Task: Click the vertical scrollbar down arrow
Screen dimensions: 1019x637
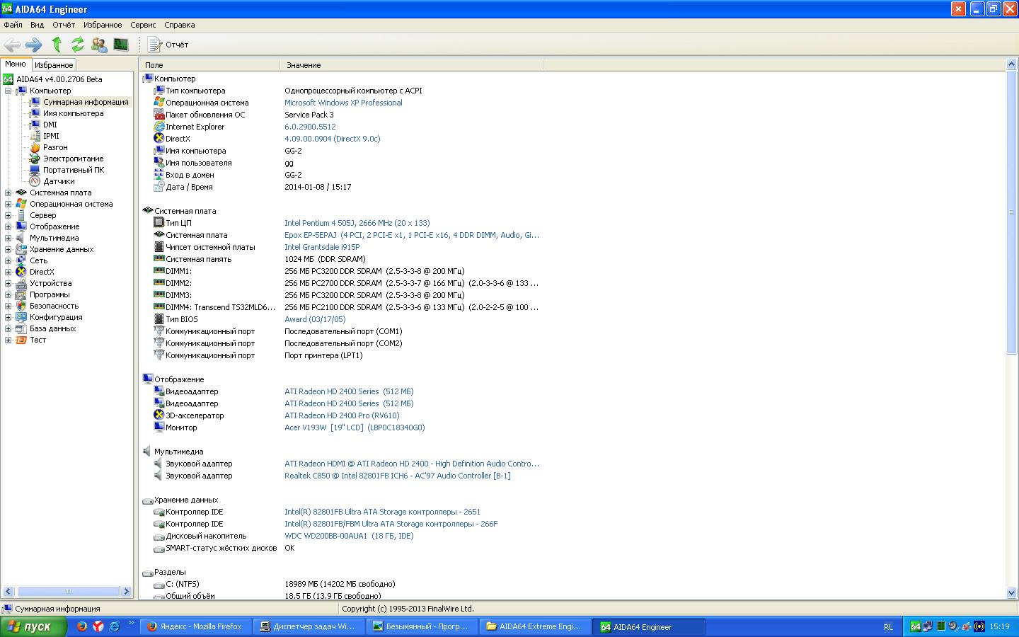Action: tap(1011, 592)
